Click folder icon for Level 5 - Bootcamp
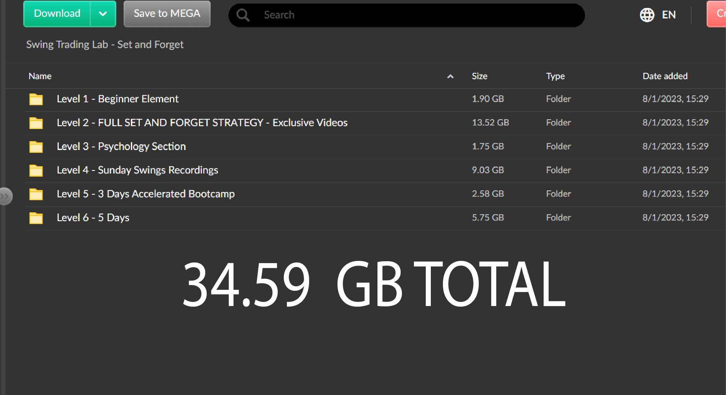 (36, 194)
